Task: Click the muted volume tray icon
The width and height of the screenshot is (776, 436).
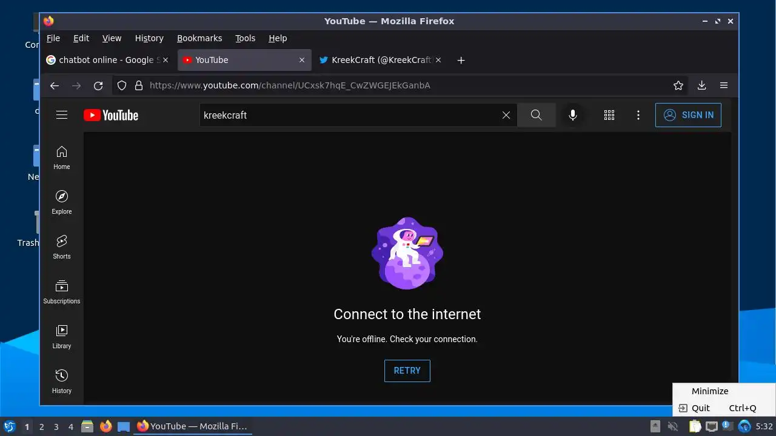Action: (672, 426)
